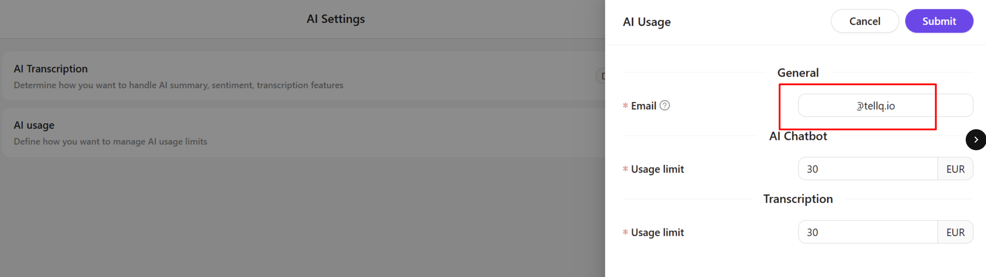Click the Transcription usage limit field
986x277 pixels.
pos(868,232)
